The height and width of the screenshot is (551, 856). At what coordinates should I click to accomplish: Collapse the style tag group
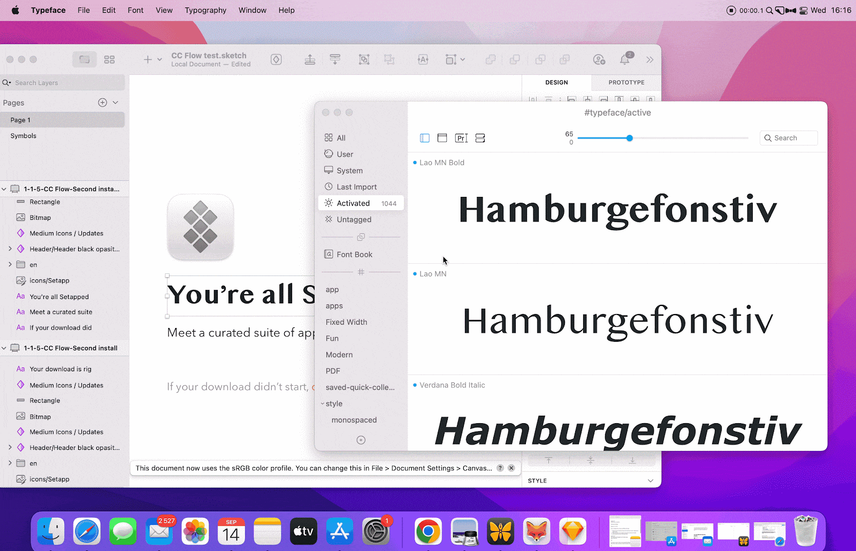click(x=323, y=404)
